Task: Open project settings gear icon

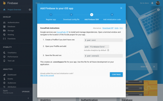Action: tap(30, 10)
